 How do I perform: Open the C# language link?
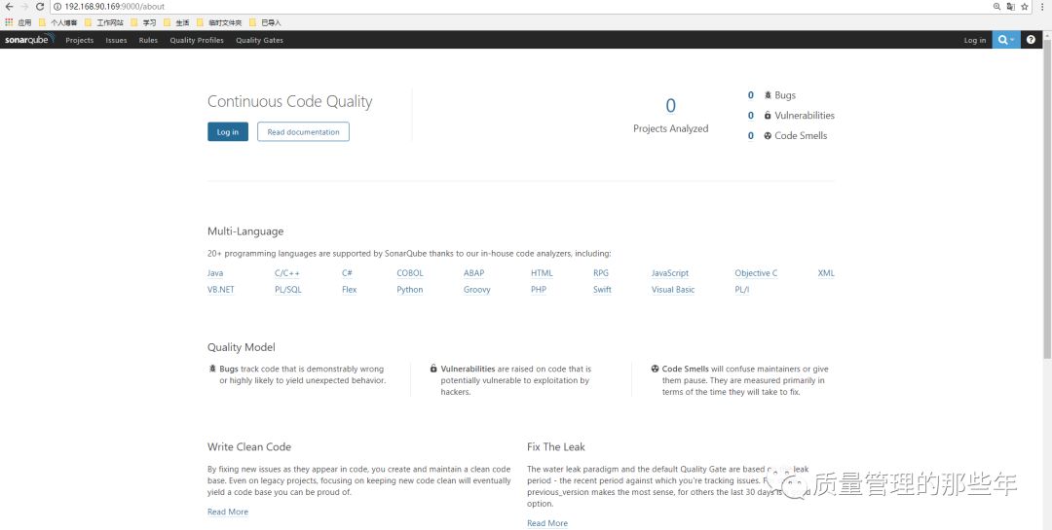(x=347, y=273)
